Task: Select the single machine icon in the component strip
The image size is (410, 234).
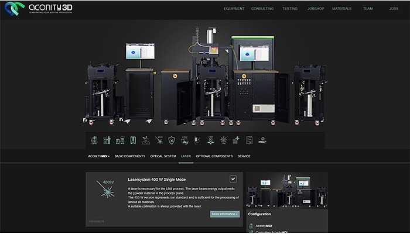Action: [x=94, y=140]
